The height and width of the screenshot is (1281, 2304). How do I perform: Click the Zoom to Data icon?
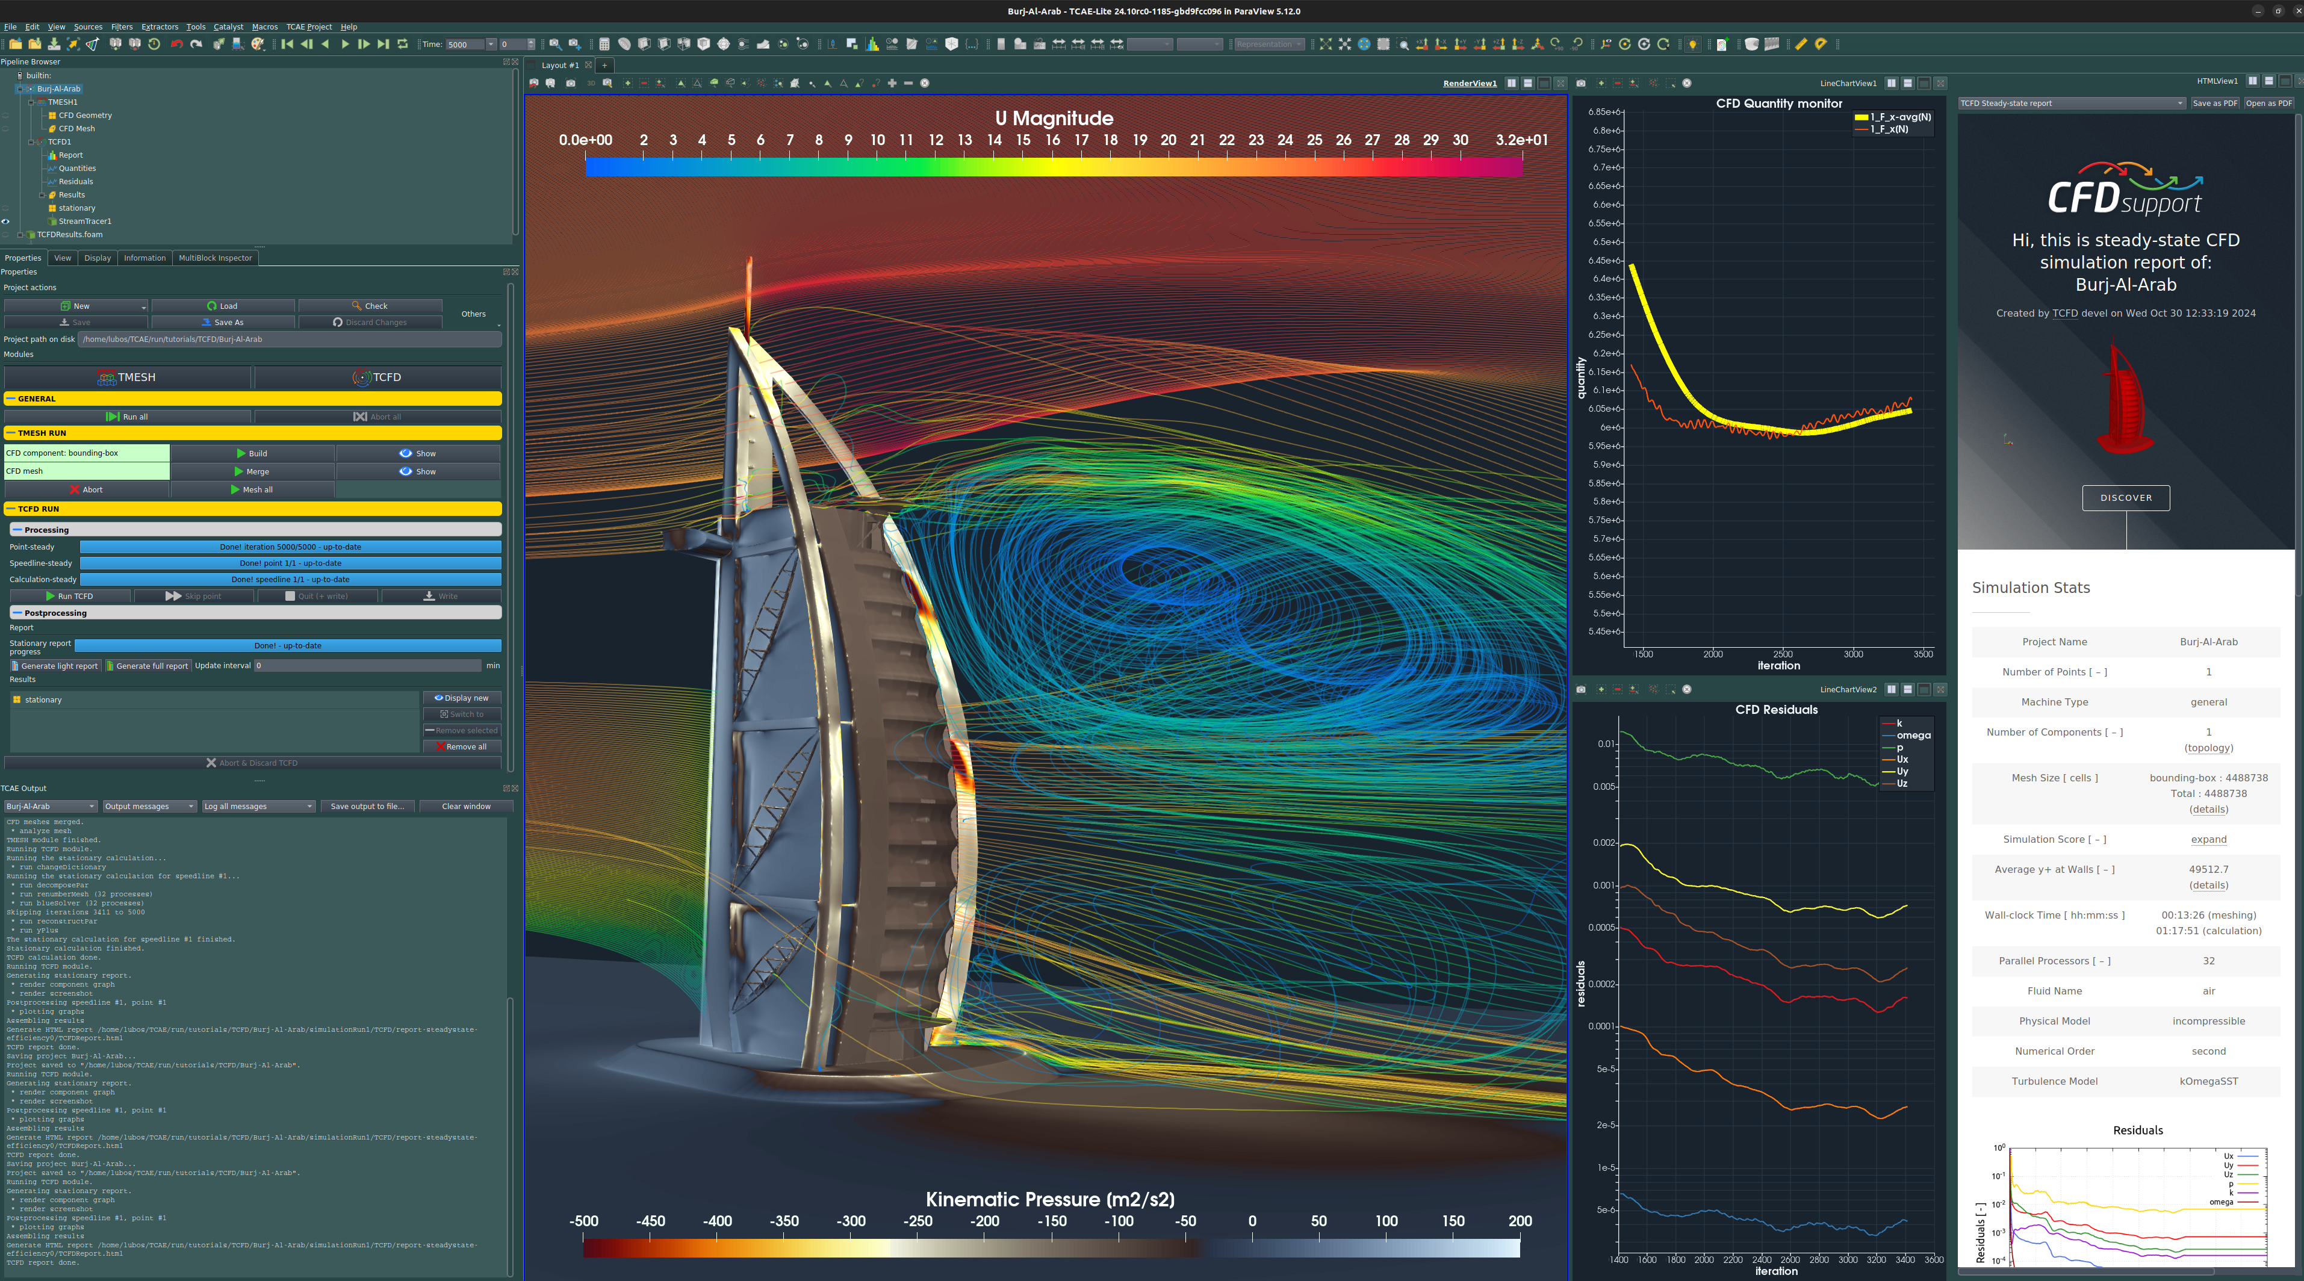coord(1344,44)
